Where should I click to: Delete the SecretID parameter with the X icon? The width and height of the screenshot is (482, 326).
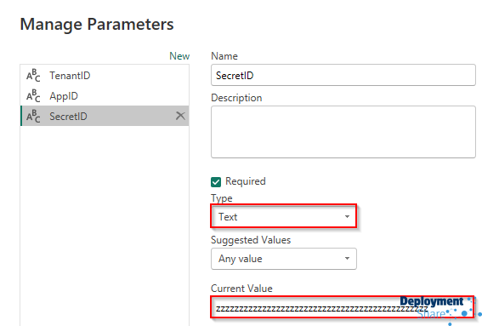pyautogui.click(x=180, y=116)
